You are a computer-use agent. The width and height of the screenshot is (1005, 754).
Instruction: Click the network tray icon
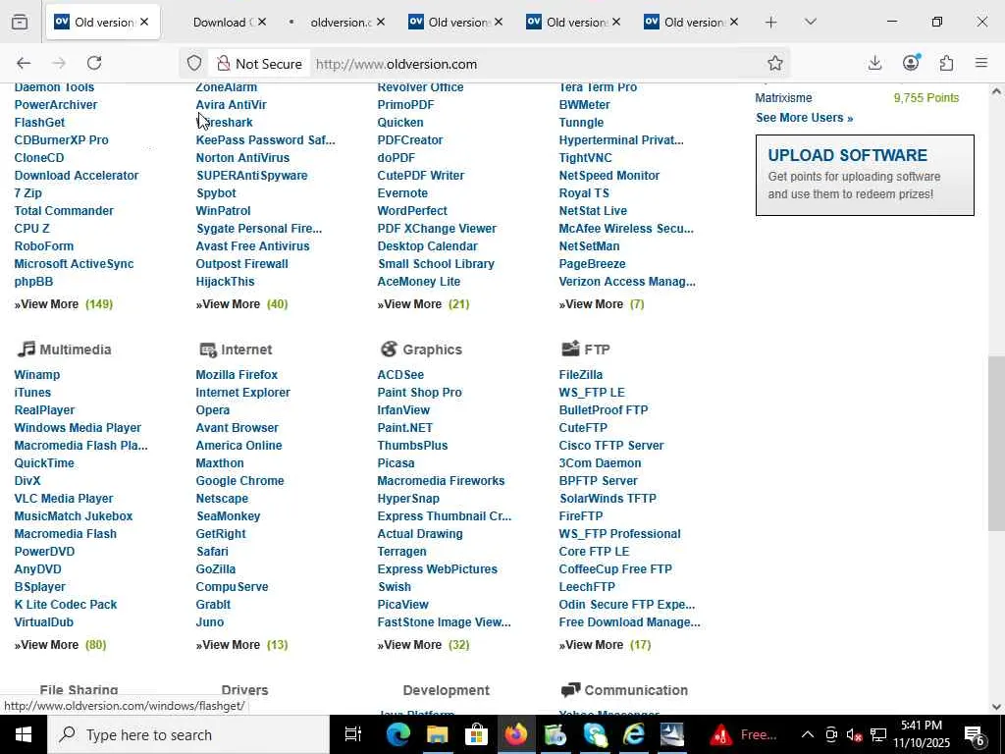click(x=878, y=734)
